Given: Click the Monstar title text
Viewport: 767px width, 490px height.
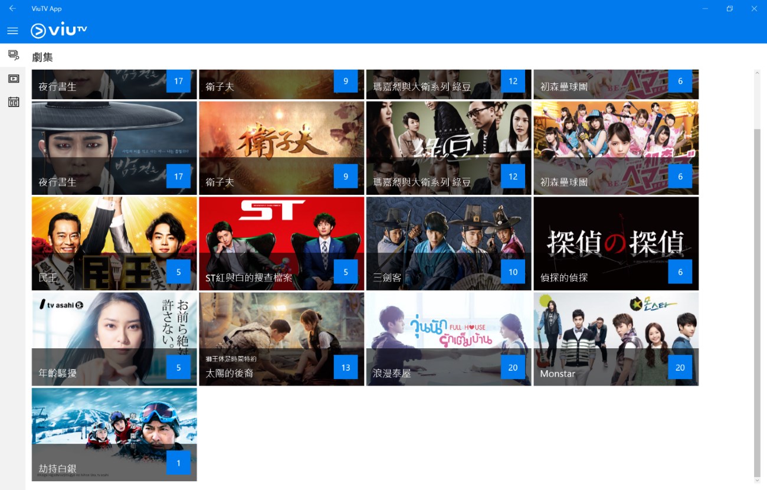Looking at the screenshot, I should tap(558, 373).
